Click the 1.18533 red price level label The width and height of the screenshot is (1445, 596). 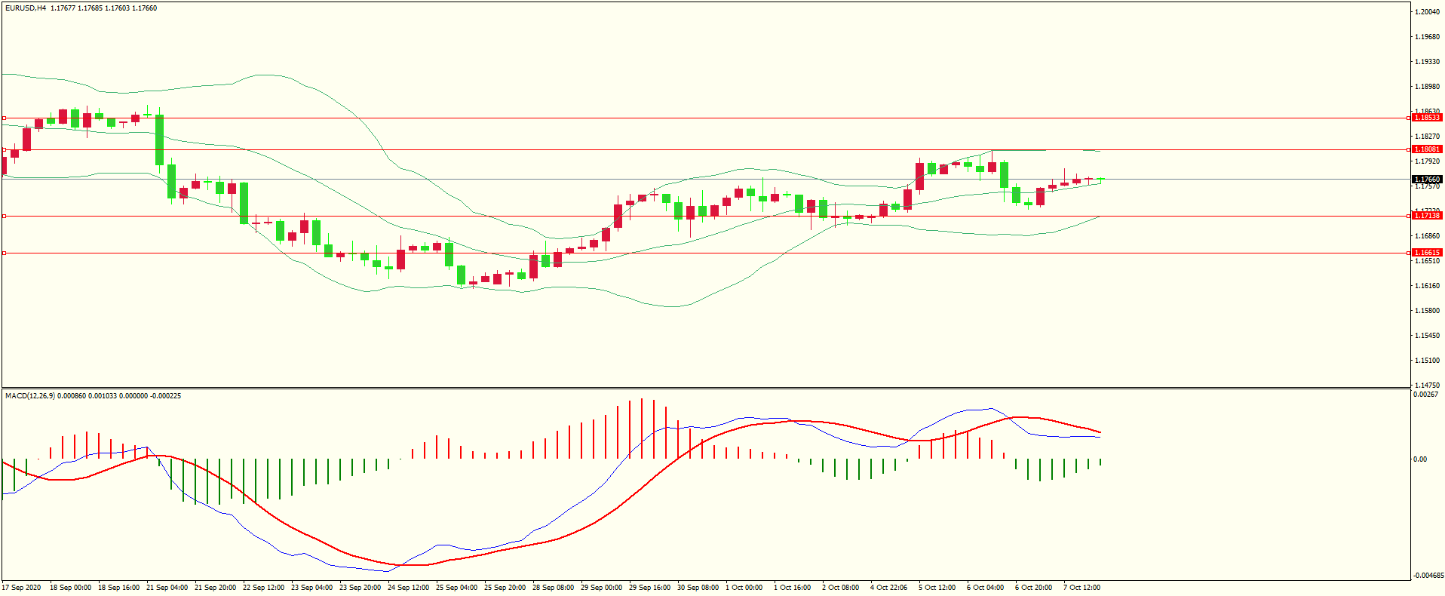pos(1427,118)
